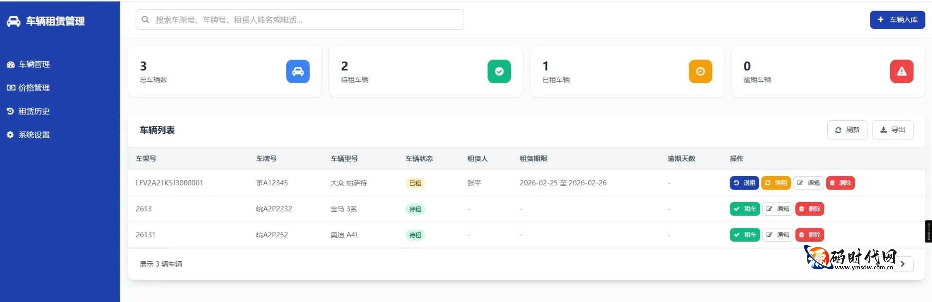Open 价格管理 in the sidebar

click(x=34, y=88)
